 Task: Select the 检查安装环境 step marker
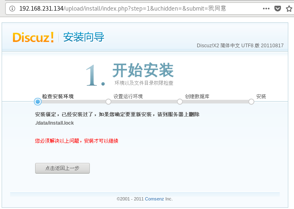(x=38, y=101)
